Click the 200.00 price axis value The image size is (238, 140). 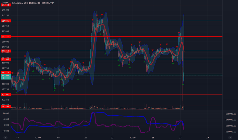(5, 42)
